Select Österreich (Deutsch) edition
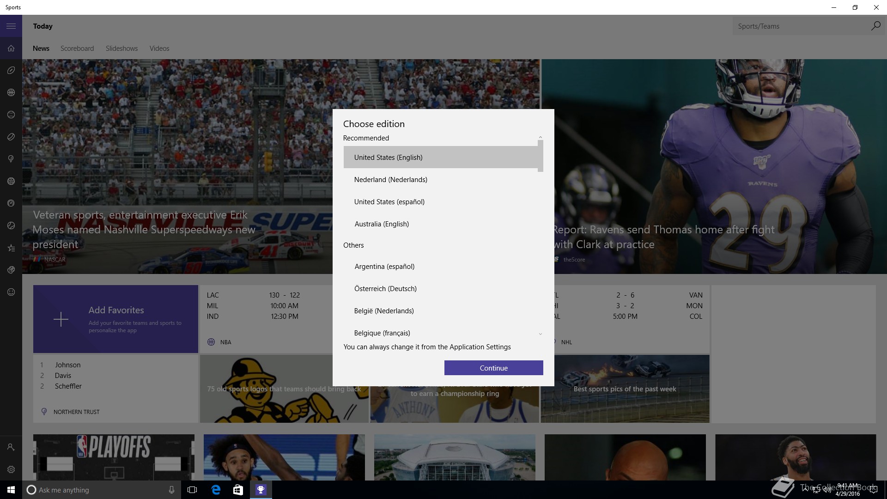887x499 pixels. click(441, 289)
